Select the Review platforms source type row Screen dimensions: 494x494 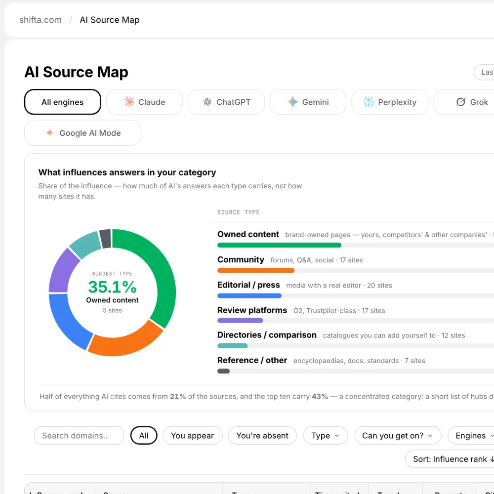click(355, 314)
